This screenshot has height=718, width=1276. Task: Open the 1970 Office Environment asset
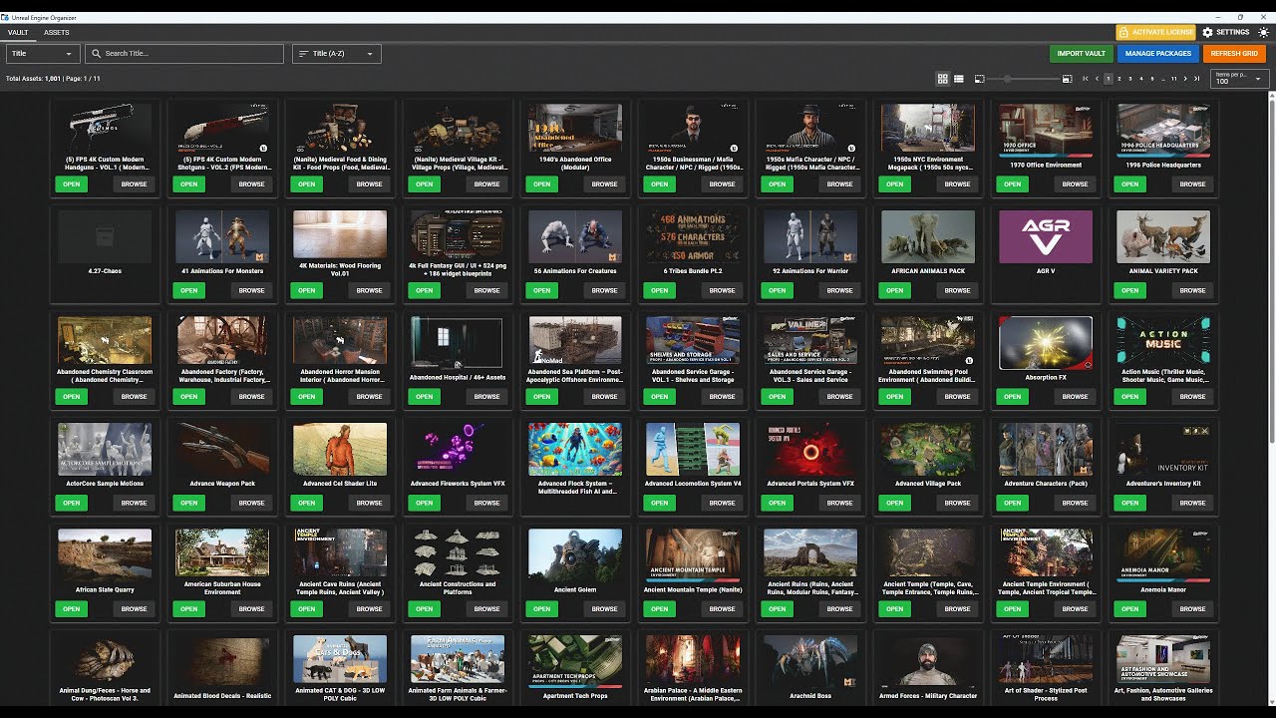coord(1012,184)
